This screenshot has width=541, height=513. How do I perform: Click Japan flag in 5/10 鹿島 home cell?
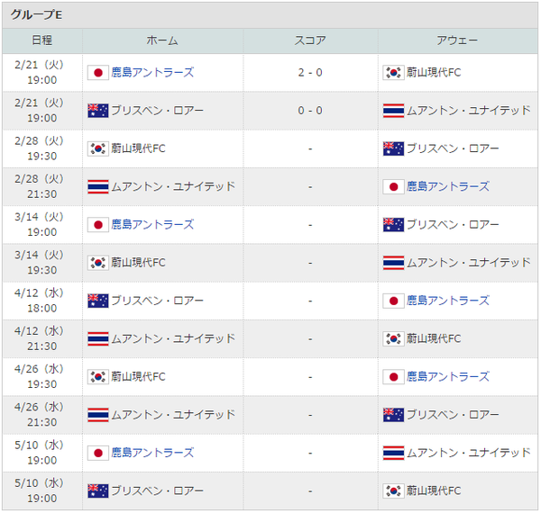(98, 453)
